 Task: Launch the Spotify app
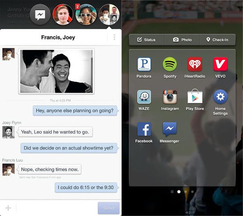click(170, 65)
